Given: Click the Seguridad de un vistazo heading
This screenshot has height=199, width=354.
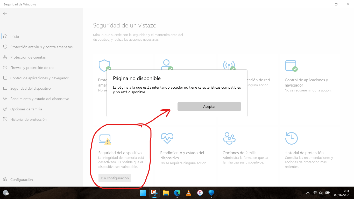Looking at the screenshot, I should point(125,25).
